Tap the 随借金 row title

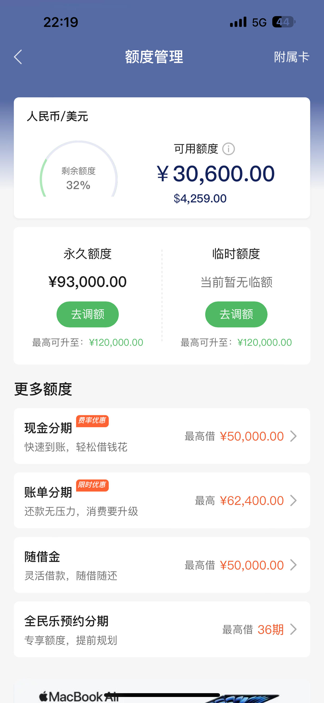click(42, 557)
